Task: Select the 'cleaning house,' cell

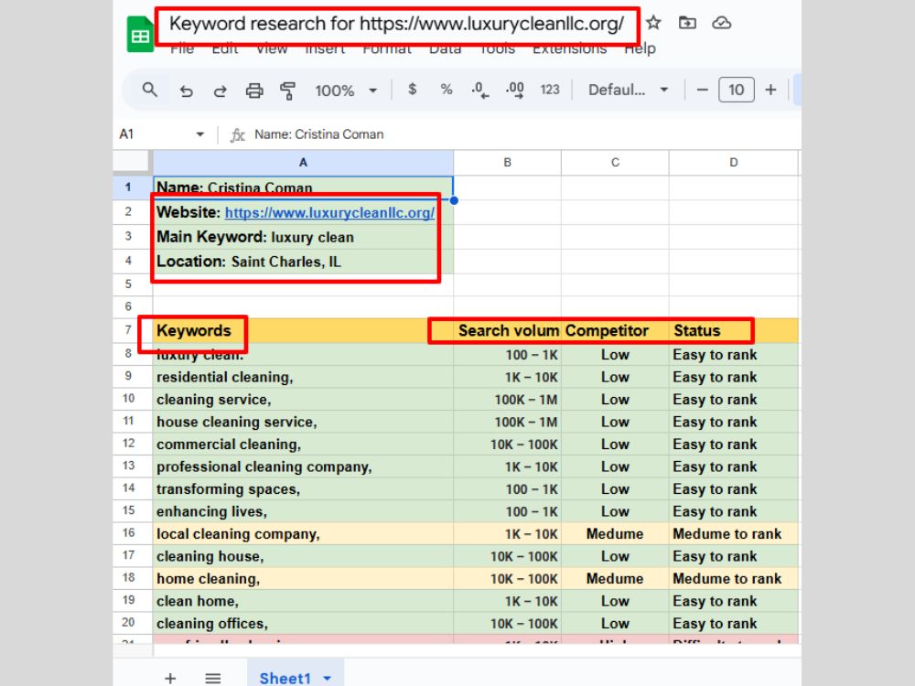Action: [x=303, y=556]
